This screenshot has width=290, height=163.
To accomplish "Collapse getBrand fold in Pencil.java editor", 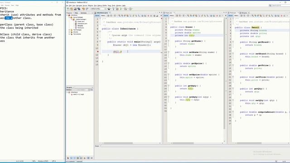I will coord(233,42).
